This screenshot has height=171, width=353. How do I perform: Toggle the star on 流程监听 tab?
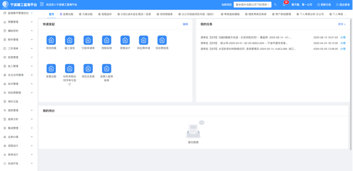pyautogui.click(x=99, y=14)
